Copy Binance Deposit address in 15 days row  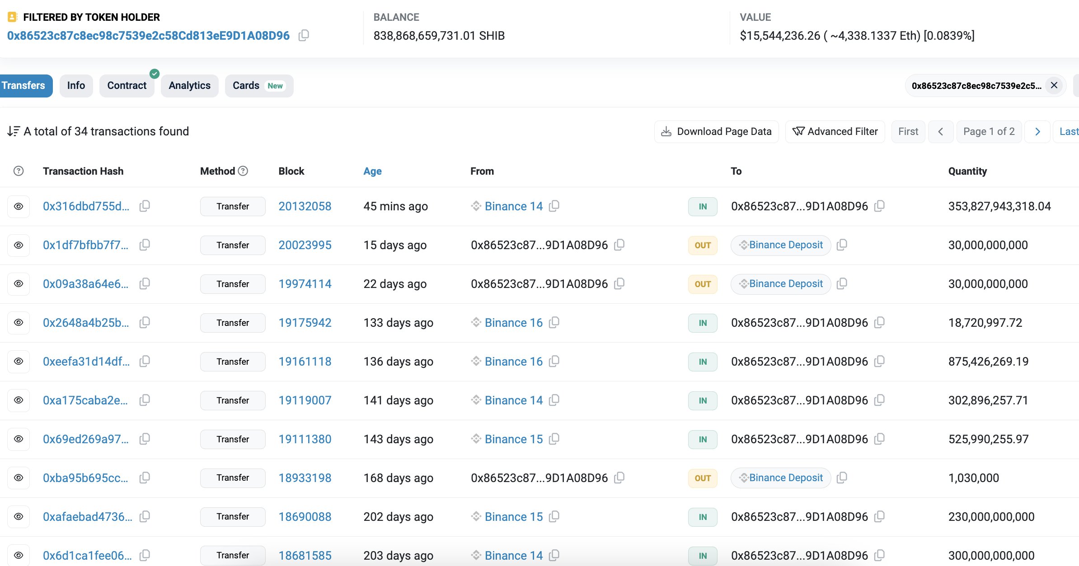tap(842, 245)
